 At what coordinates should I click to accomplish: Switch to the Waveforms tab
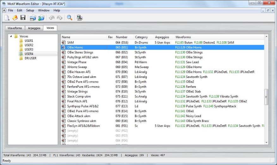(x=15, y=28)
